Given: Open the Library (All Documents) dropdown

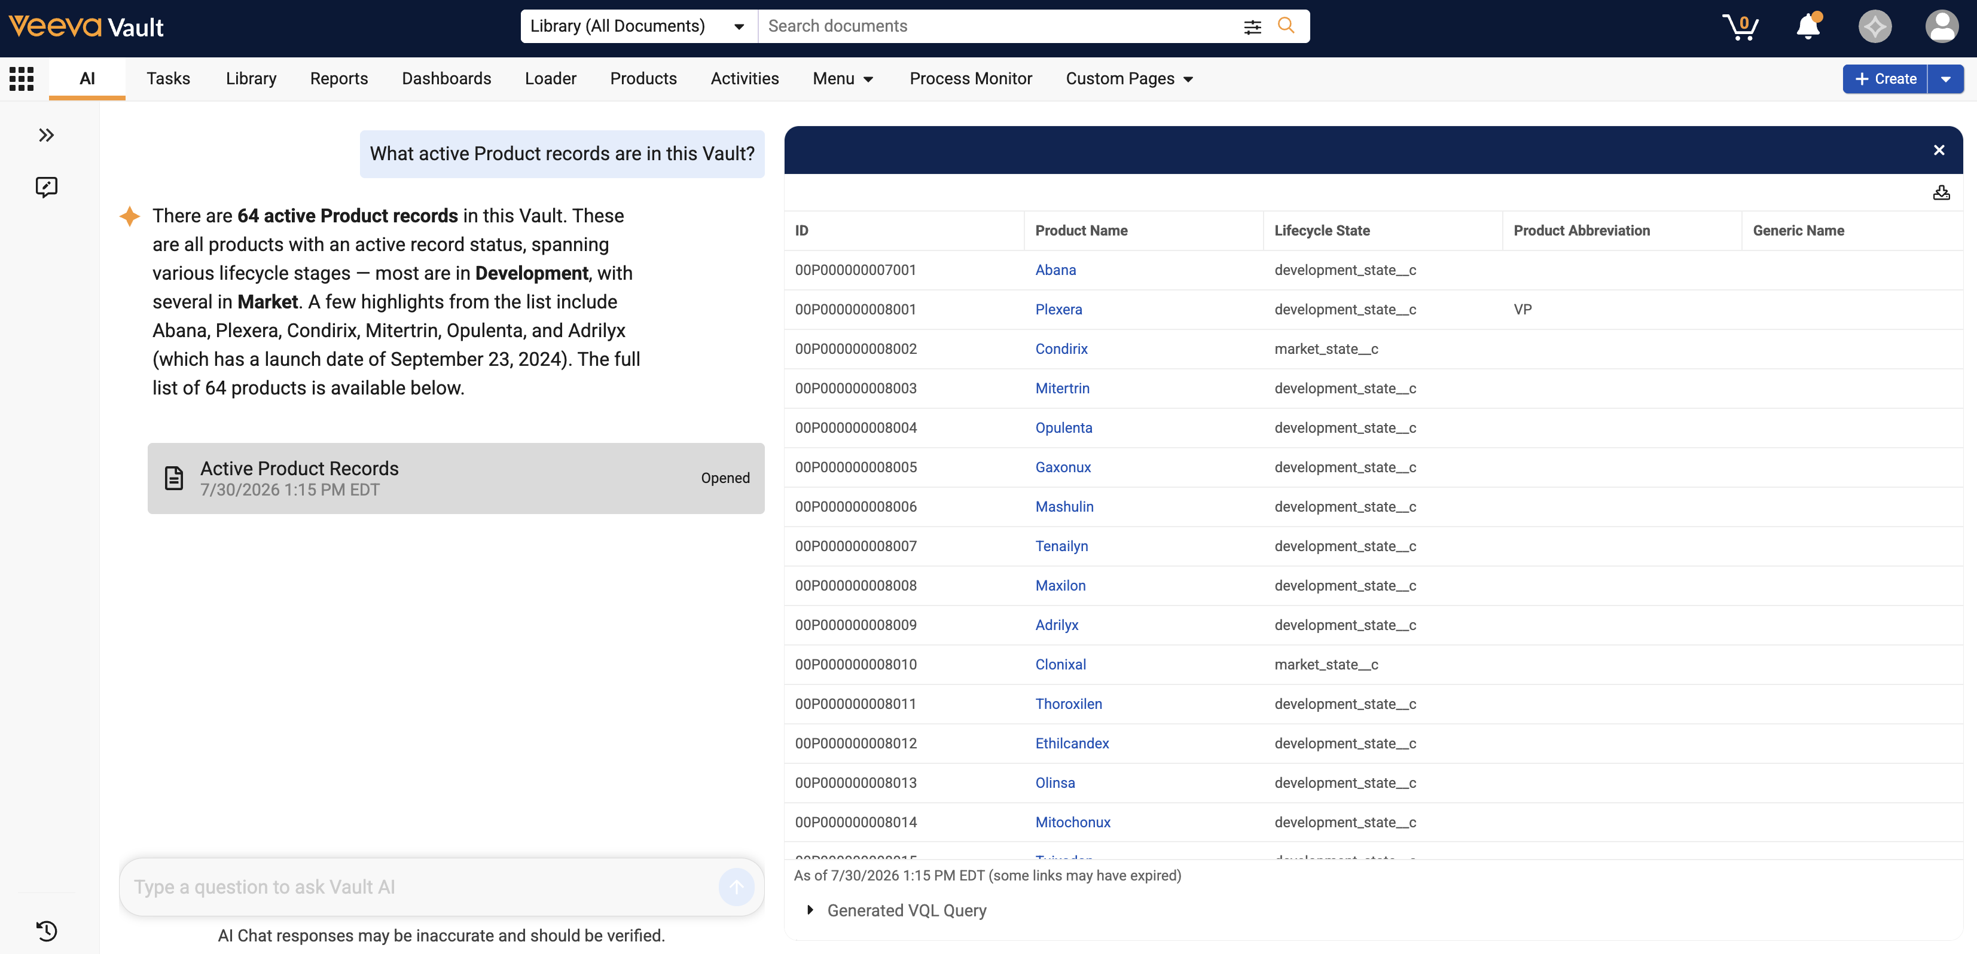Looking at the screenshot, I should (639, 26).
